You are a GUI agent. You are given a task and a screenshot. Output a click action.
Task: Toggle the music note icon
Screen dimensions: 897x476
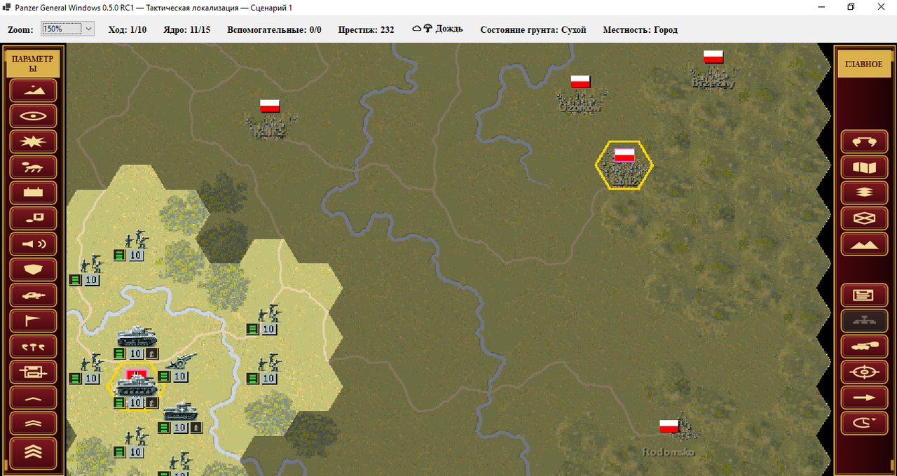33,218
